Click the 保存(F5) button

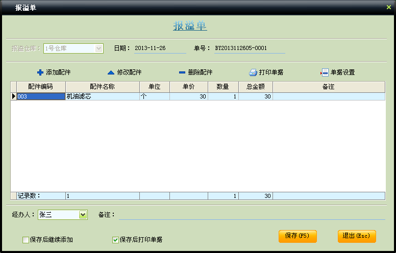coord(298,236)
